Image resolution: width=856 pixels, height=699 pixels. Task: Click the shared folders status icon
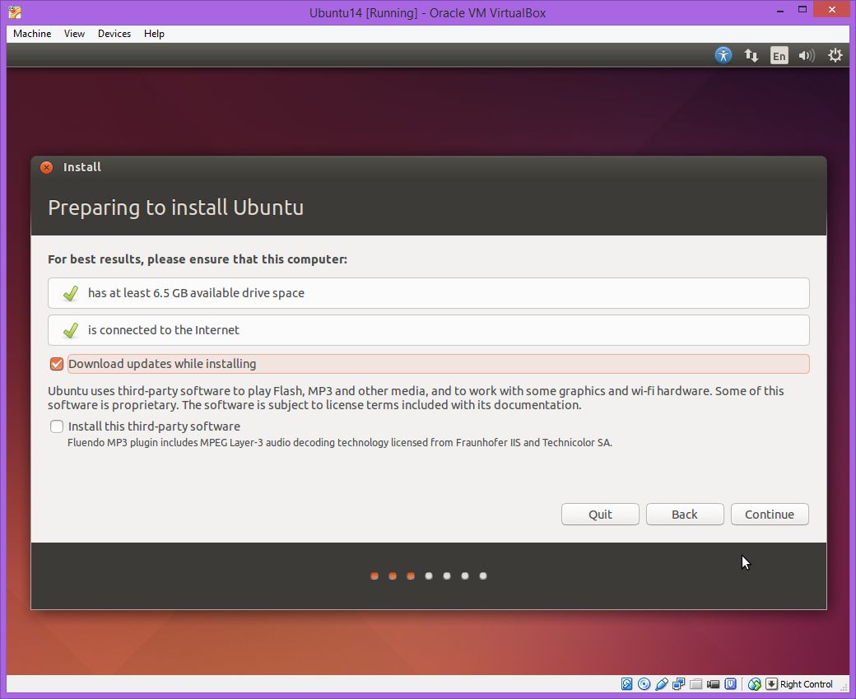click(696, 683)
